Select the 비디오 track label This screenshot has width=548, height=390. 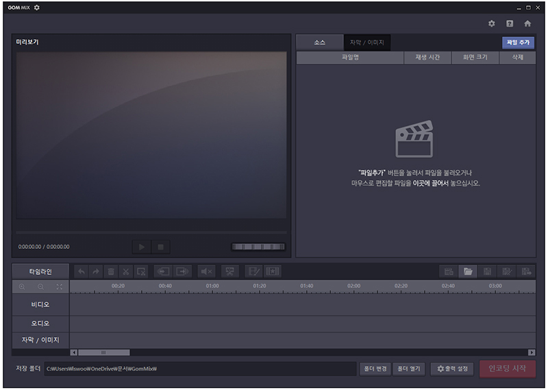pyautogui.click(x=40, y=304)
